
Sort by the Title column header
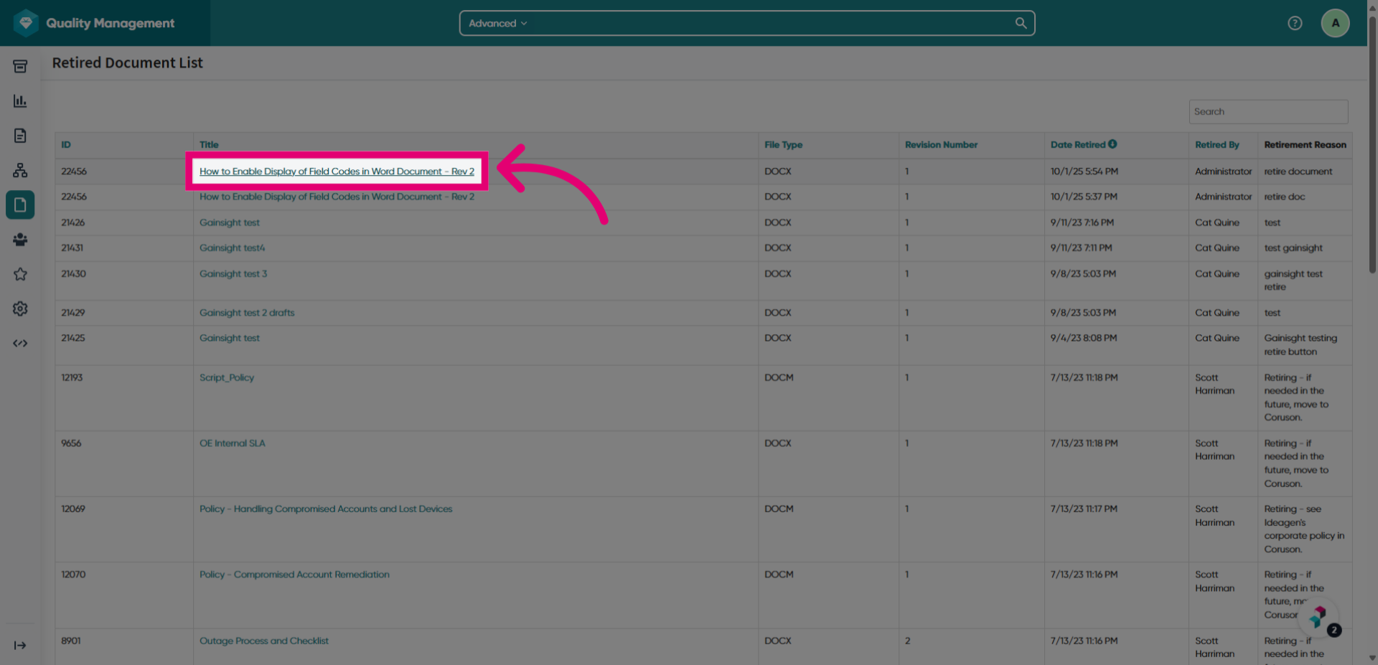[x=209, y=145]
